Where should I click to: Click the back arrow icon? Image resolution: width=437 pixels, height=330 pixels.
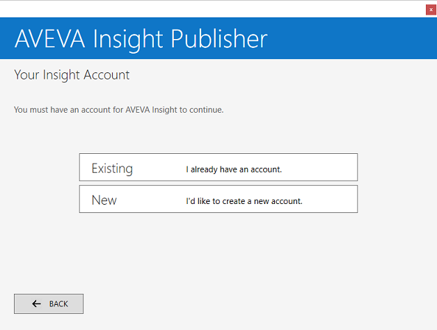(x=36, y=304)
